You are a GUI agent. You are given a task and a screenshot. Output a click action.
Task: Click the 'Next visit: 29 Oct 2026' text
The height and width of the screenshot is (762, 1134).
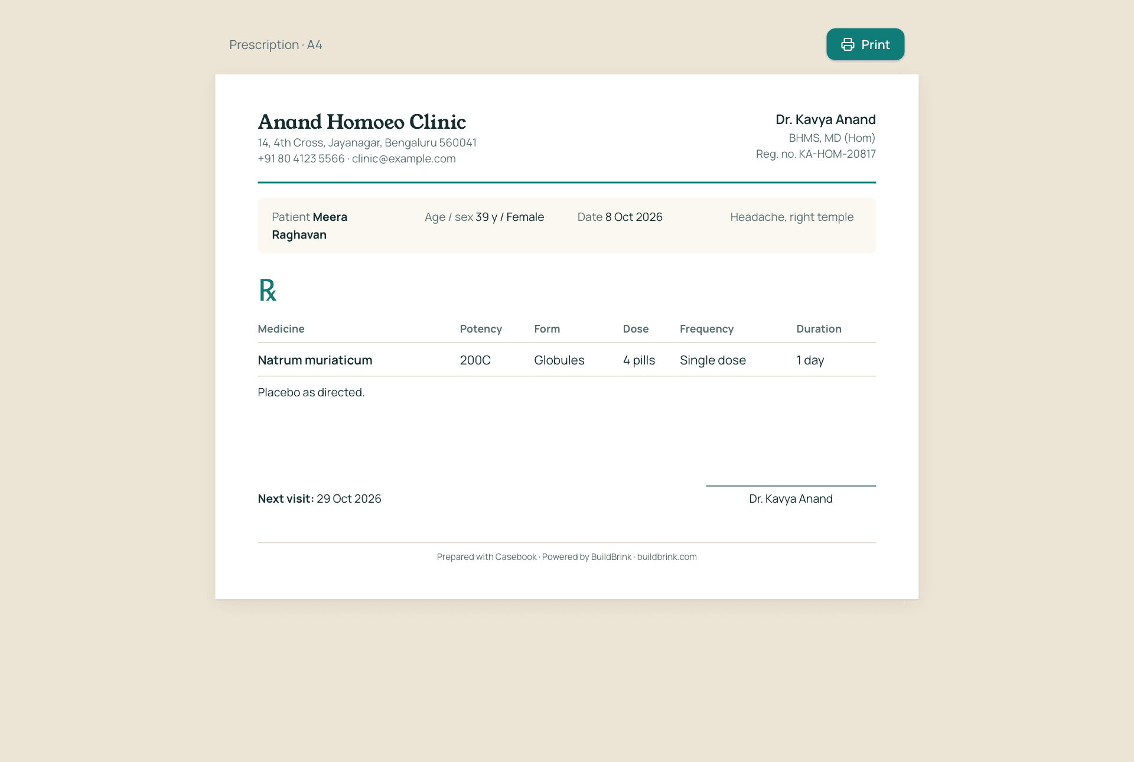(320, 499)
